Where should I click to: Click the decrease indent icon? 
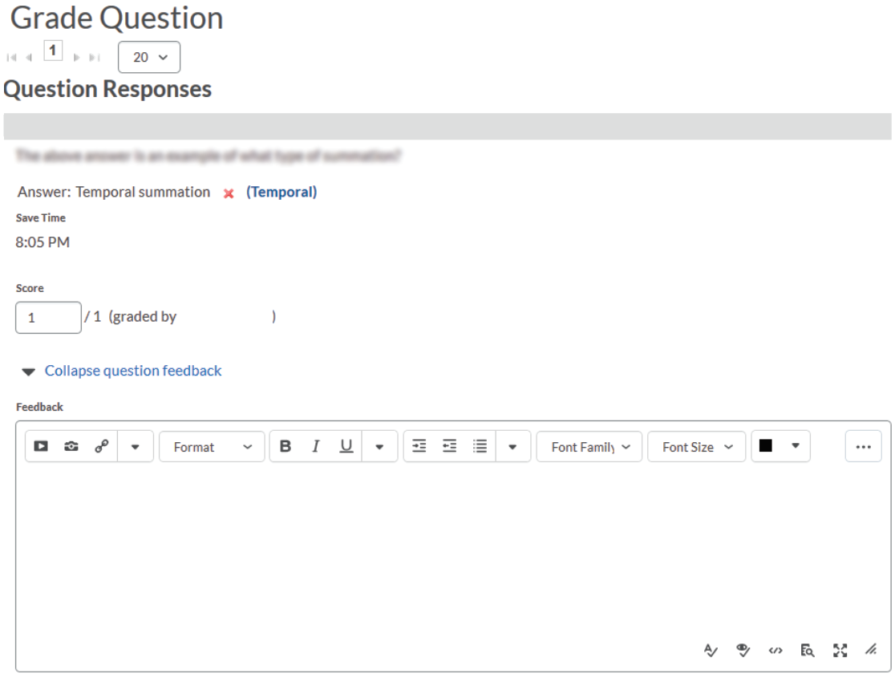pyautogui.click(x=450, y=446)
